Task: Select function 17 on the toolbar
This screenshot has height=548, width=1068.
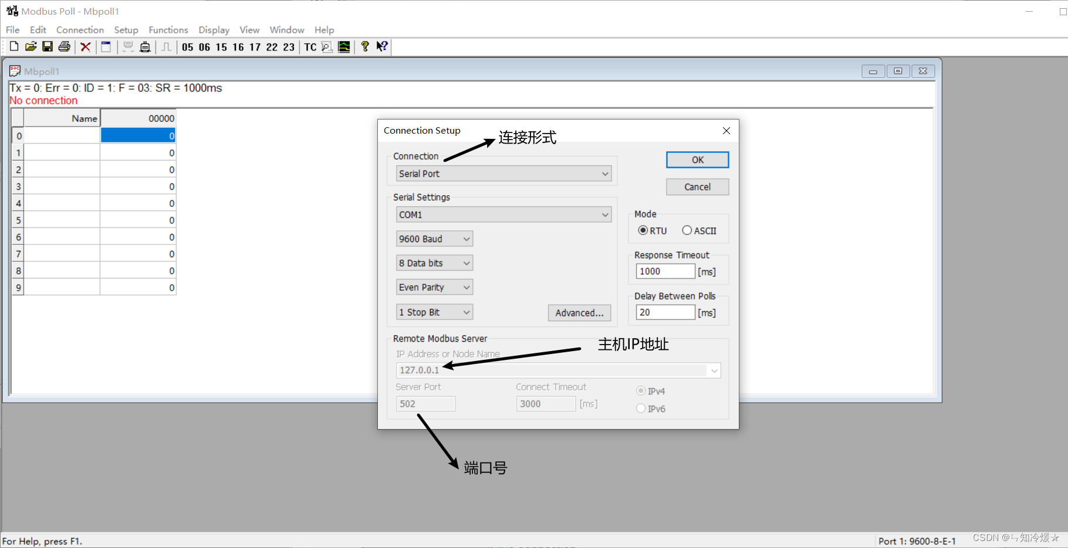Action: pyautogui.click(x=255, y=47)
